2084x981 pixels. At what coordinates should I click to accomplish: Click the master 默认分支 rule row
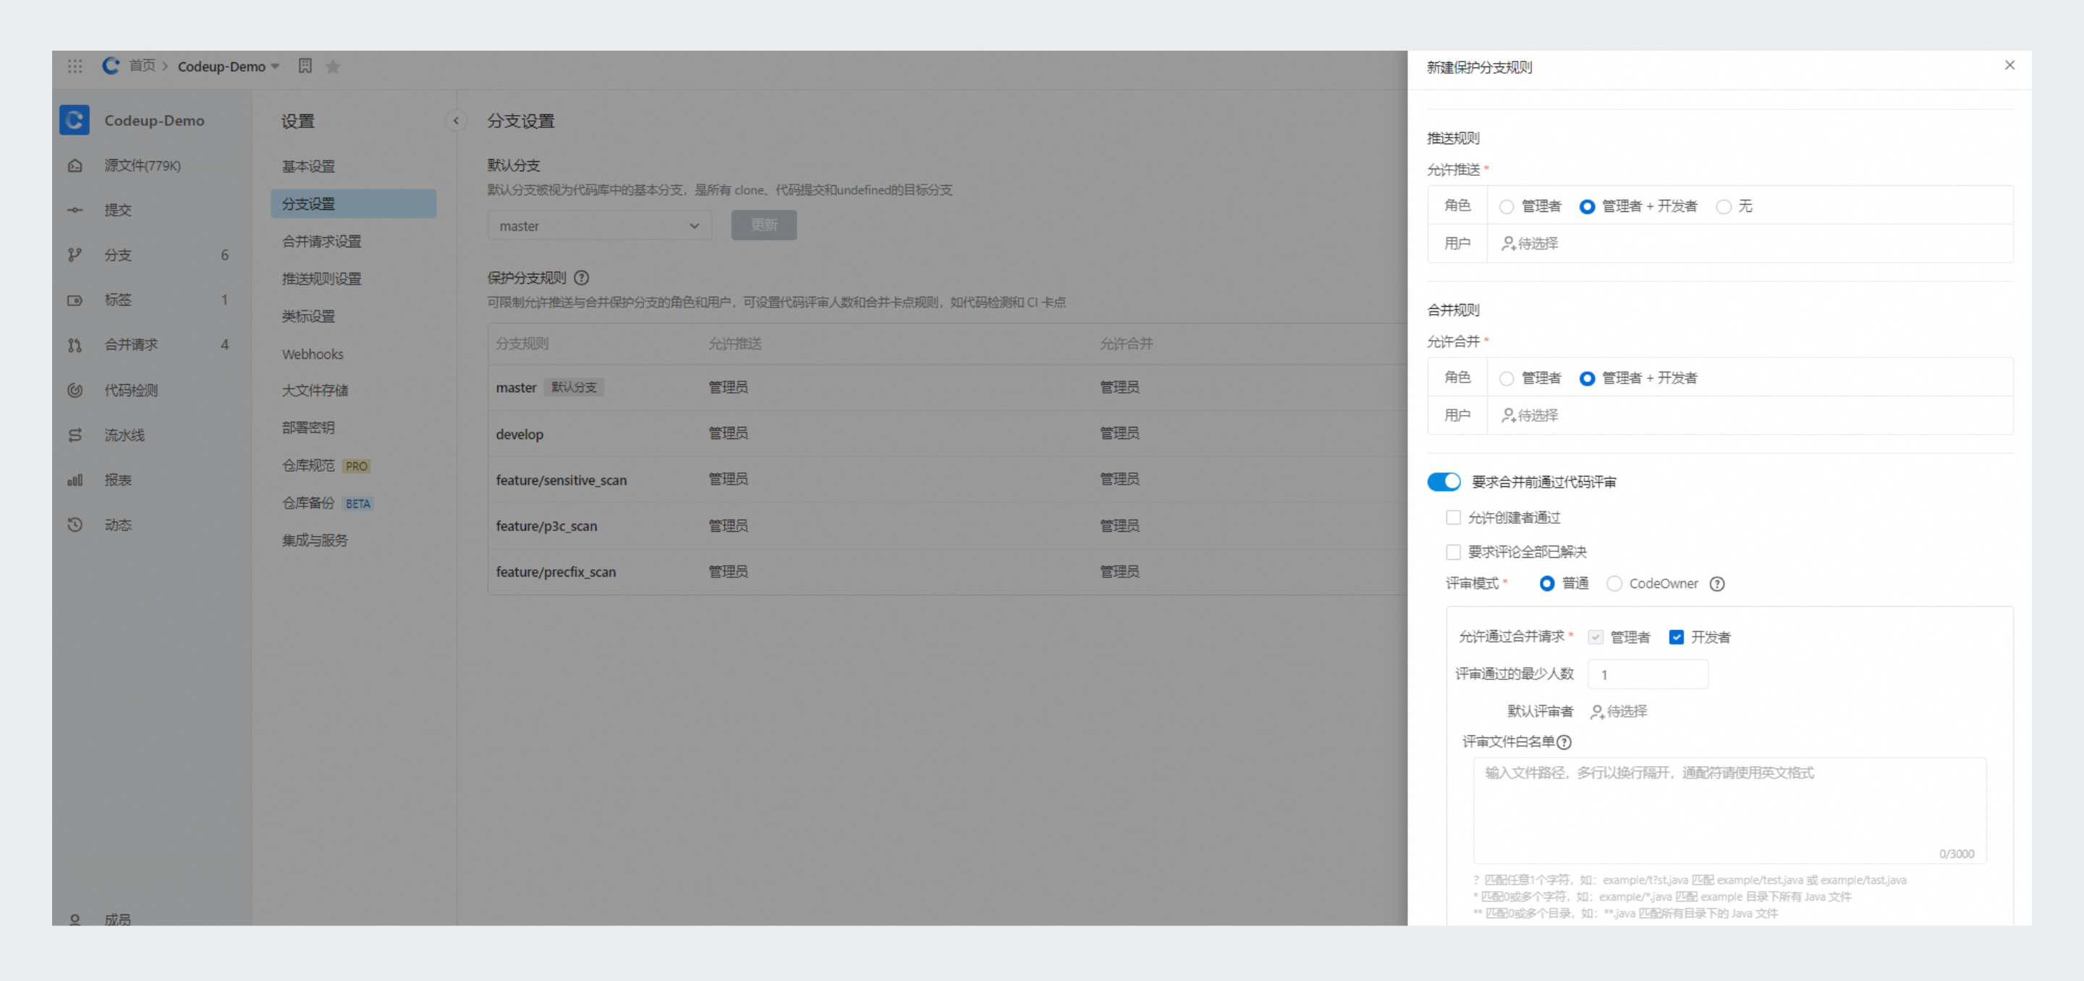pos(947,388)
